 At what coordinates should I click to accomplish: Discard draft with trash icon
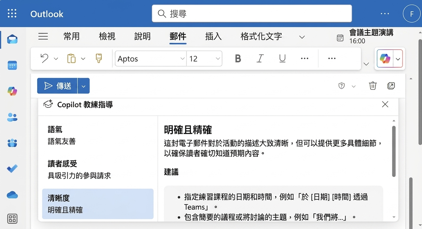(373, 86)
